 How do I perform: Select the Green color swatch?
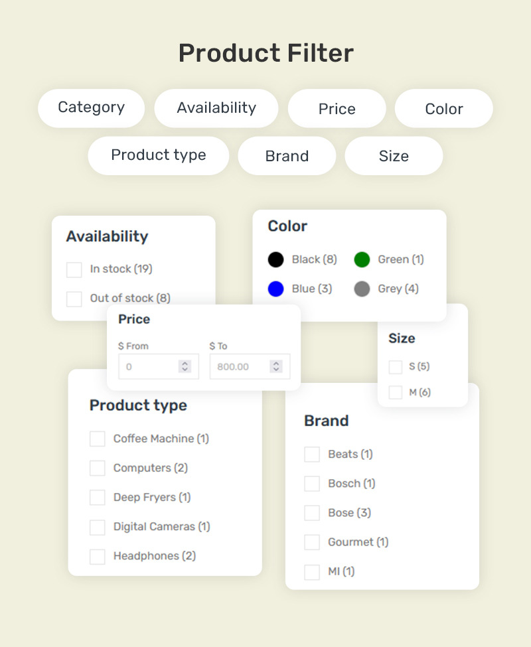pyautogui.click(x=362, y=259)
